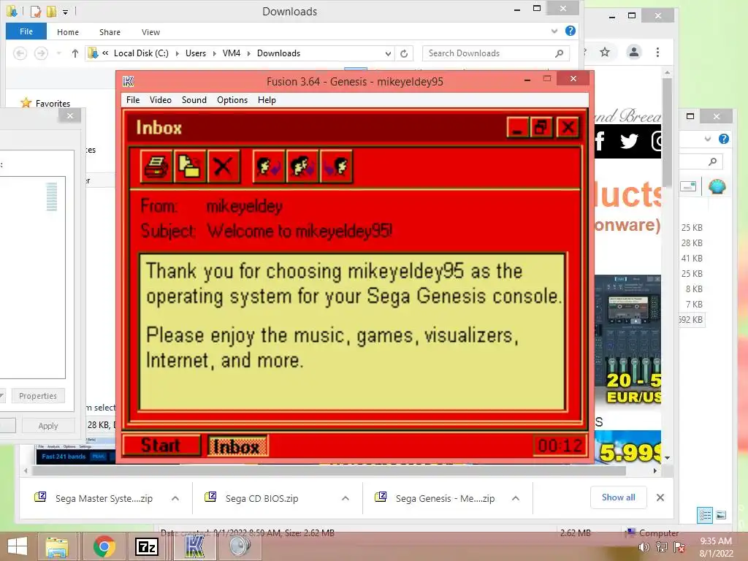This screenshot has width=748, height=561.
Task: Click the explorer refresh button
Action: [404, 53]
